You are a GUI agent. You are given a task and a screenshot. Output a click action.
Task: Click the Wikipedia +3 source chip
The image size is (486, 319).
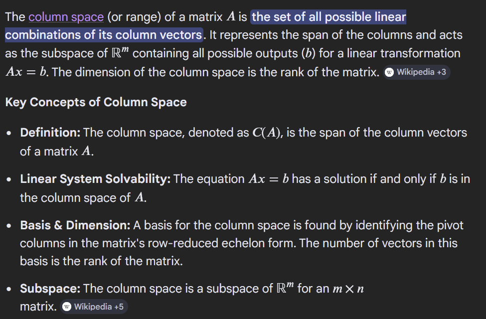[417, 72]
